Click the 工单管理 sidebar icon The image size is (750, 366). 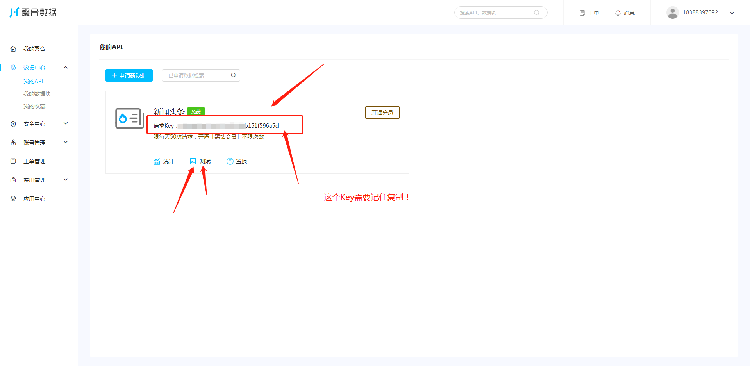[x=13, y=161]
